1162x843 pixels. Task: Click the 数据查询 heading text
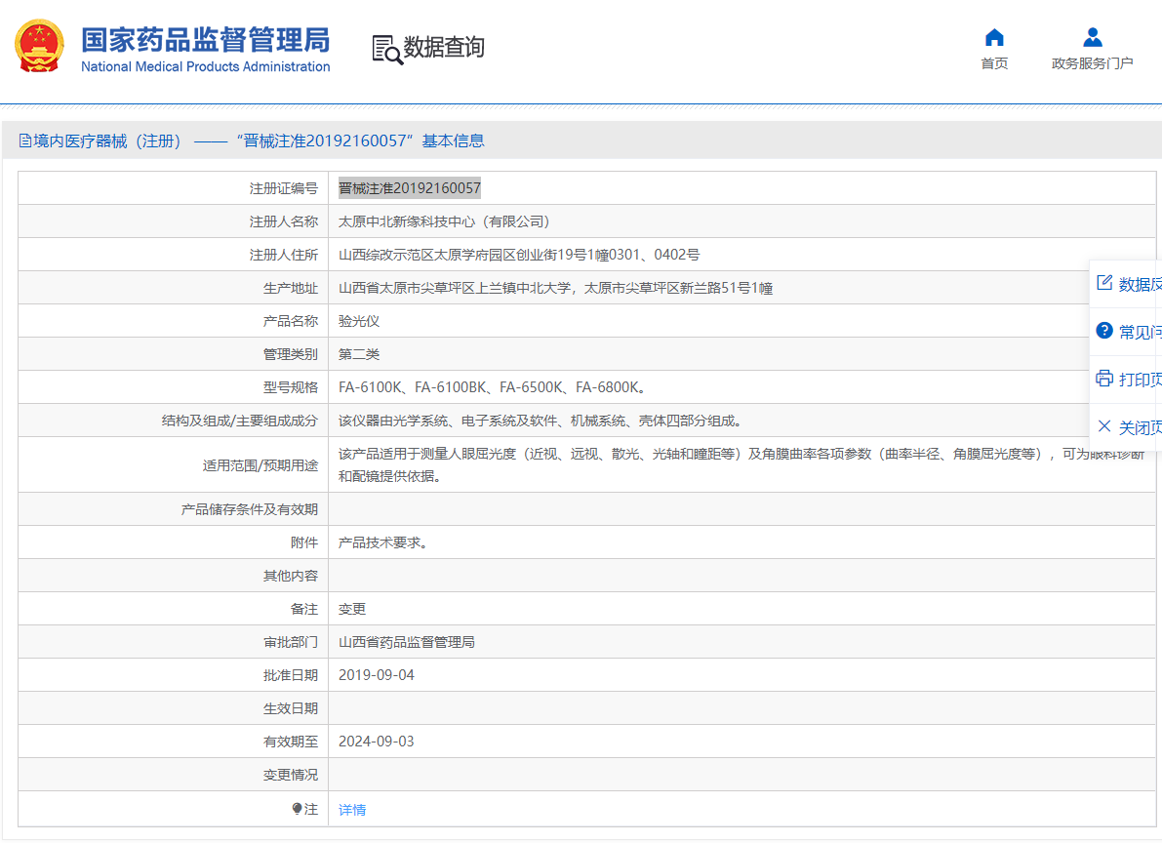(444, 47)
